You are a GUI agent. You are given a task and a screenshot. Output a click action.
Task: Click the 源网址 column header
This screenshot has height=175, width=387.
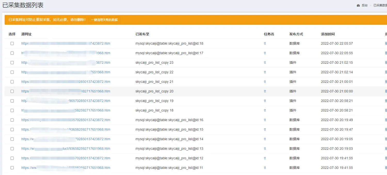tap(26, 34)
